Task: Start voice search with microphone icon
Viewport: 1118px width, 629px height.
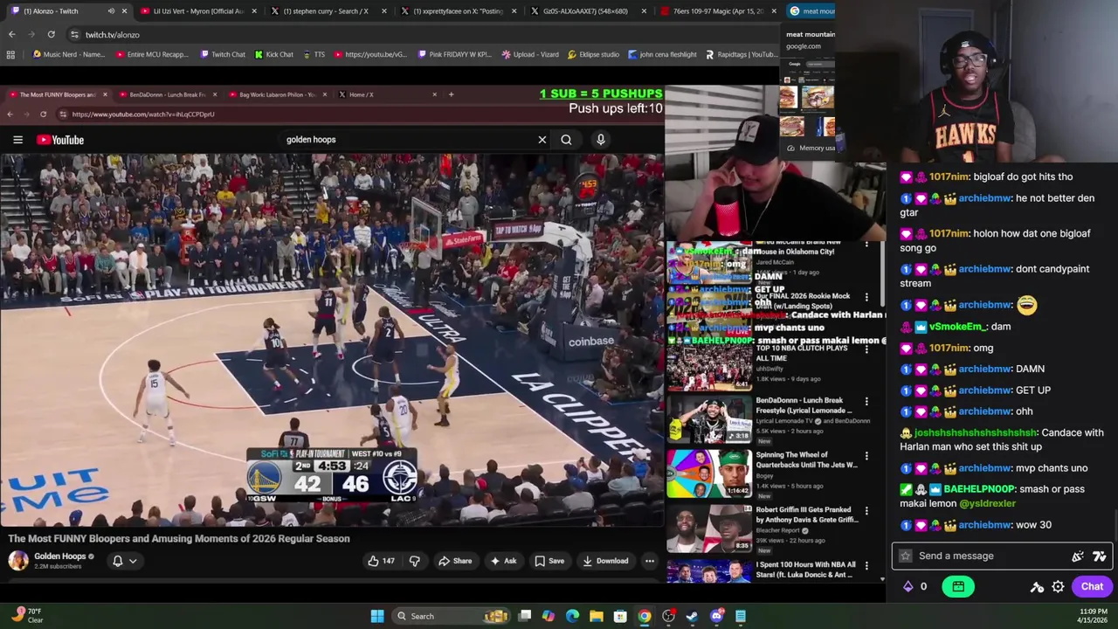Action: pos(600,140)
